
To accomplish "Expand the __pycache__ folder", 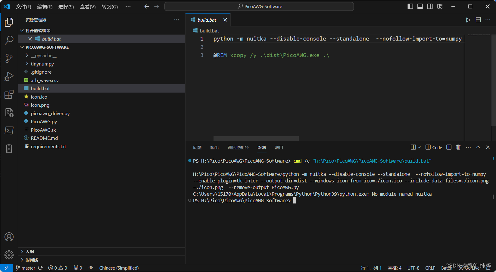I will (x=101, y=56).
